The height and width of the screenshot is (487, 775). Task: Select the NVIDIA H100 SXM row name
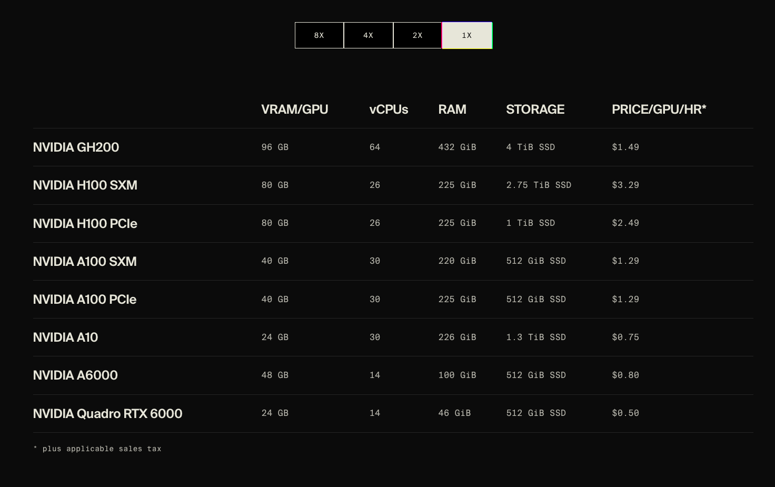[x=85, y=185]
